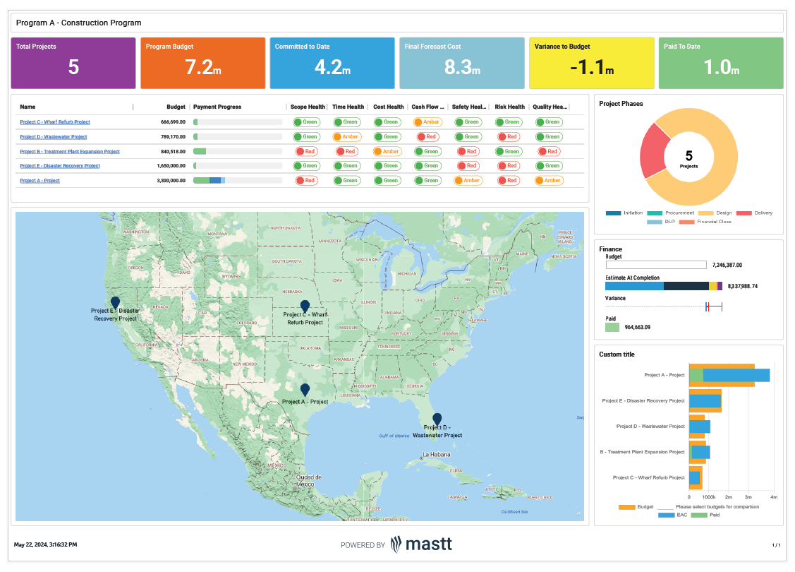The width and height of the screenshot is (795, 572).
Task: Select the Red Scope Health badge for Project B
Action: coord(308,150)
